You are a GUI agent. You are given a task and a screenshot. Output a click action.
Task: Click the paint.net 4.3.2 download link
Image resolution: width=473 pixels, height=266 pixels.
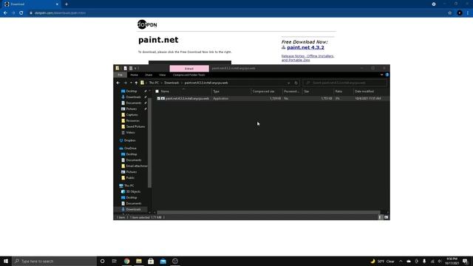tap(305, 47)
